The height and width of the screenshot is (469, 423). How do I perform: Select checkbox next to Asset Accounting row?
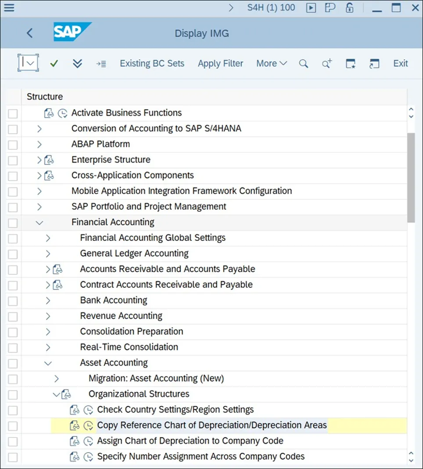pyautogui.click(x=13, y=363)
